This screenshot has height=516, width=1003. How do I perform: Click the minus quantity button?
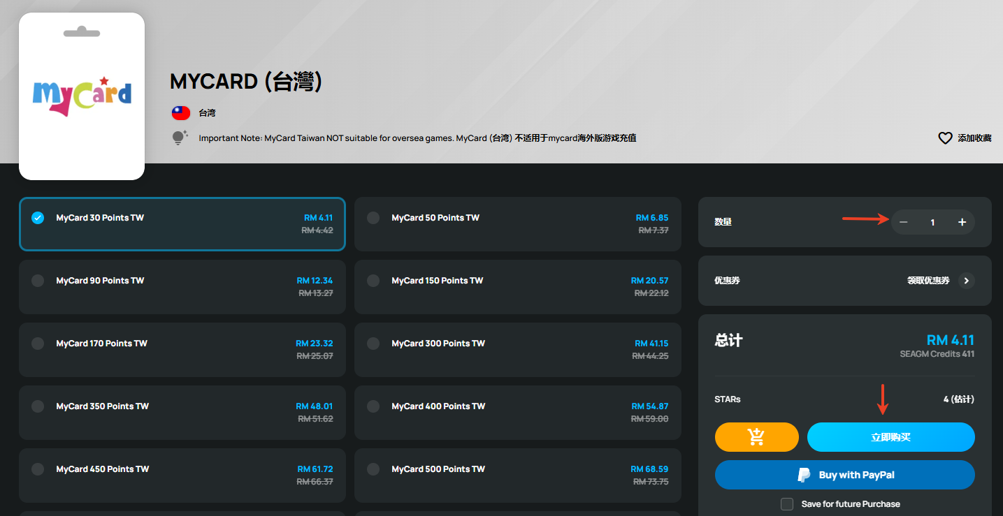pyautogui.click(x=903, y=222)
